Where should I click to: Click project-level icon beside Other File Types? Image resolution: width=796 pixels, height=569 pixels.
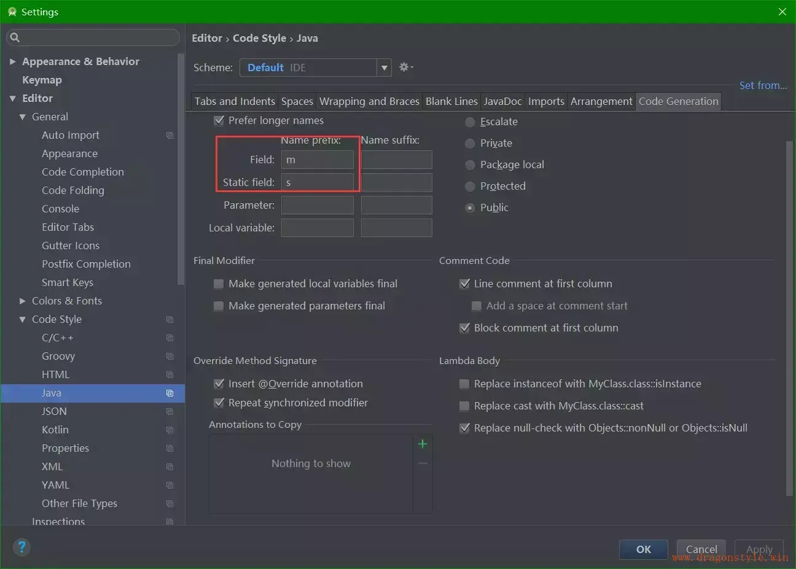click(170, 503)
